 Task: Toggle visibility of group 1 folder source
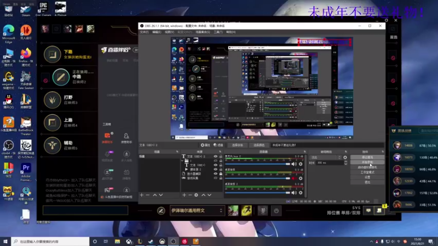215,161
